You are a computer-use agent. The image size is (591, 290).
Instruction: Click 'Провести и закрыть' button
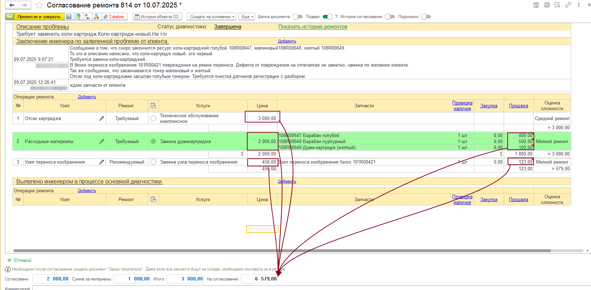click(39, 17)
